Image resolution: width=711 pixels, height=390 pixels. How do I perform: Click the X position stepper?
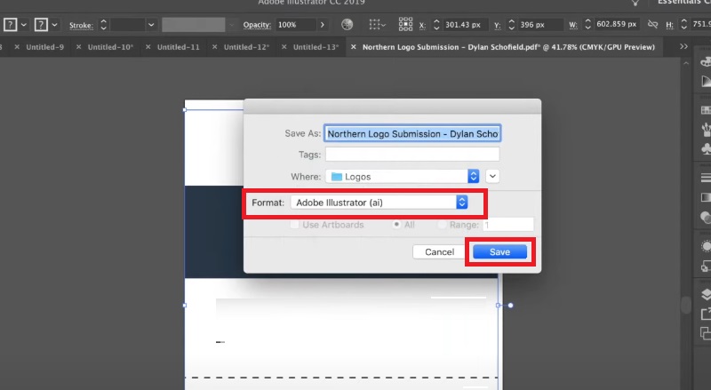click(x=436, y=25)
